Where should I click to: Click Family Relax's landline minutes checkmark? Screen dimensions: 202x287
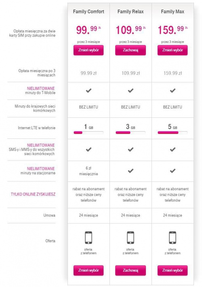click(x=130, y=171)
